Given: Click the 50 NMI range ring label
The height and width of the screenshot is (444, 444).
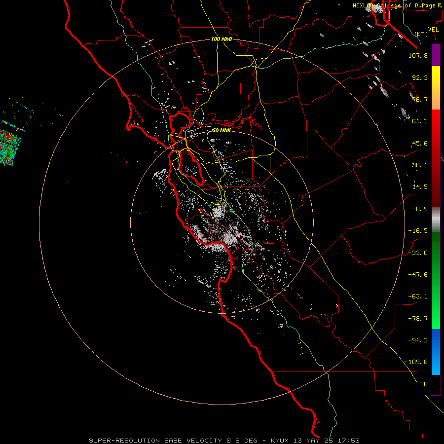Looking at the screenshot, I should coord(222,130).
